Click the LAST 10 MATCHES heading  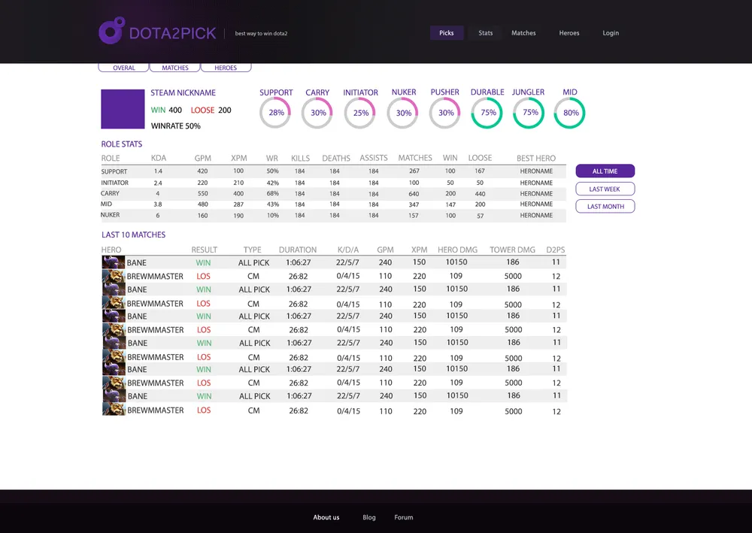(x=133, y=235)
